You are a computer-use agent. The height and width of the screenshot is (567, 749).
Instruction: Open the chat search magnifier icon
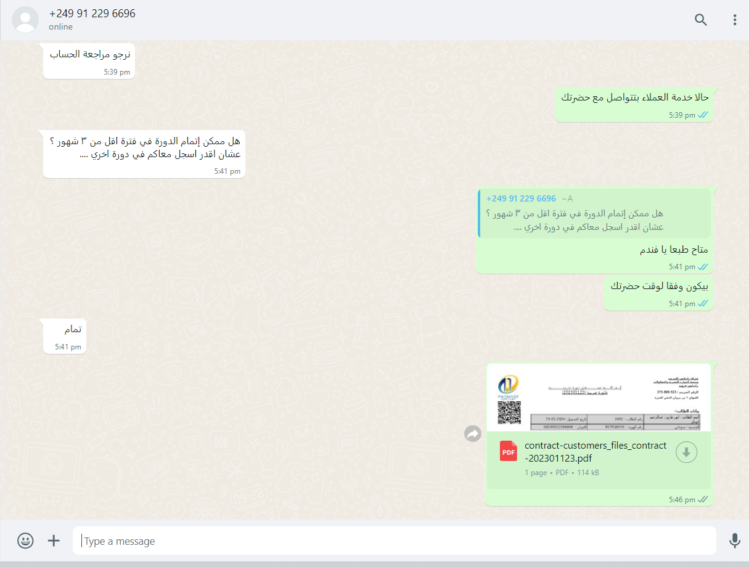701,20
